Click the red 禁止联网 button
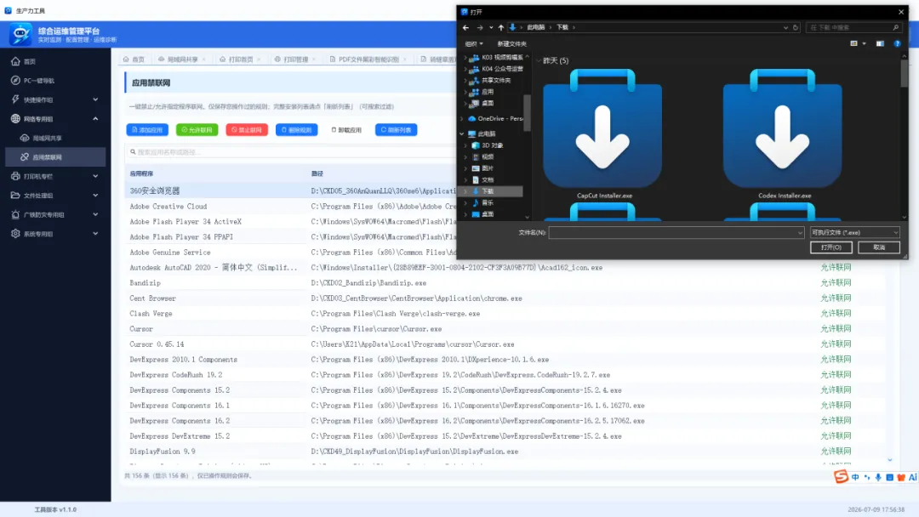The image size is (919, 517). coord(247,130)
